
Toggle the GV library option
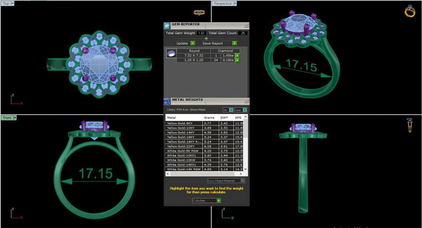(x=228, y=110)
